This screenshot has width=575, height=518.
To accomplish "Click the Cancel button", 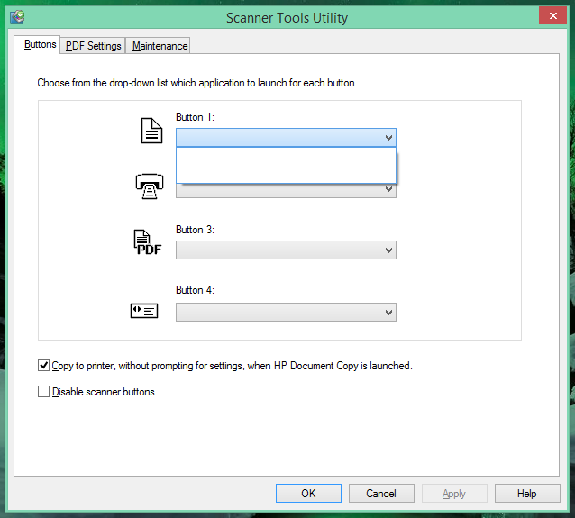I will (x=381, y=493).
